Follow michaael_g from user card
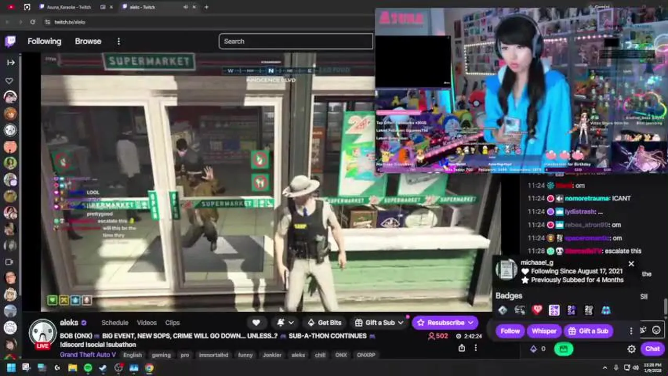668x376 pixels. tap(510, 331)
